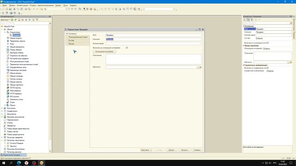Open Справочная информация link in Properties panel
Image resolution: width=296 pixels, height=166 pixels.
coord(270,71)
